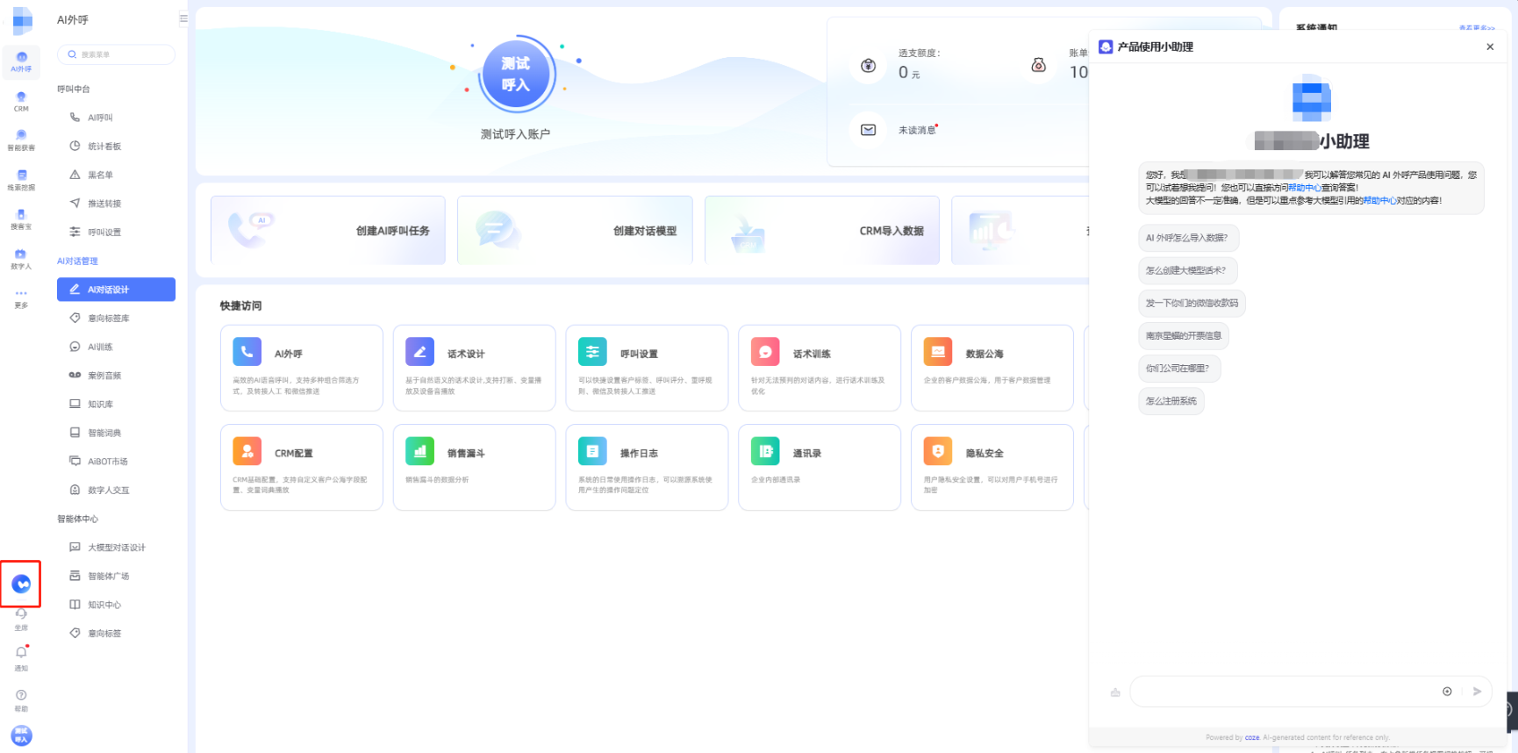Select 统计看板 in the sidebar menu

coord(104,147)
